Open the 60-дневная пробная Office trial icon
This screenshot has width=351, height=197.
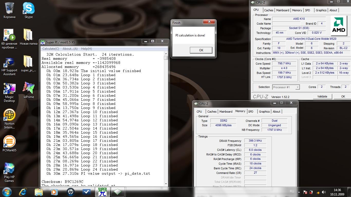[x=9, y=38]
